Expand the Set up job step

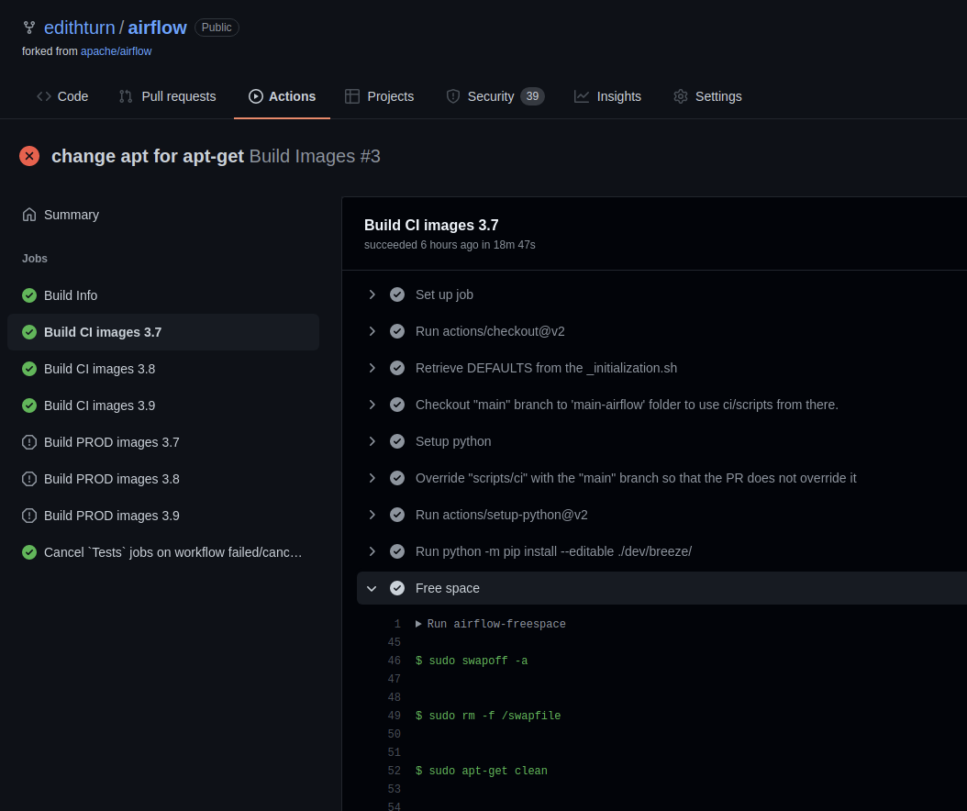point(372,294)
